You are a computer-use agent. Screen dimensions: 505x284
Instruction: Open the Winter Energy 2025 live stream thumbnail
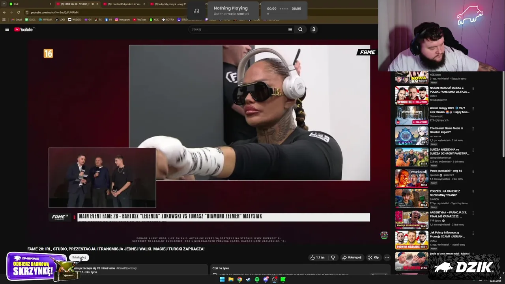click(411, 116)
